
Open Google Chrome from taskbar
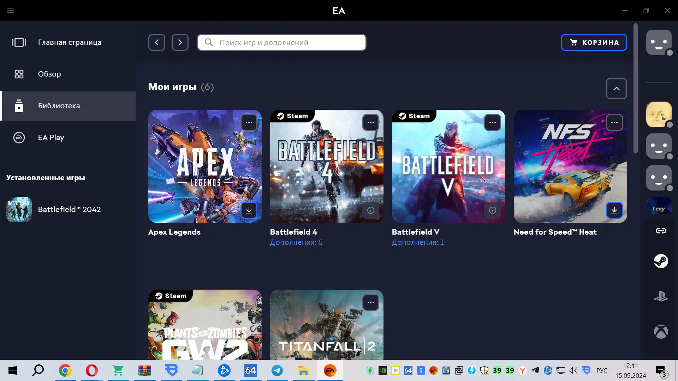(65, 370)
